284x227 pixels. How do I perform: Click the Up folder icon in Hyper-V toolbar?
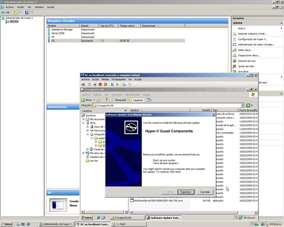click(x=15, y=12)
